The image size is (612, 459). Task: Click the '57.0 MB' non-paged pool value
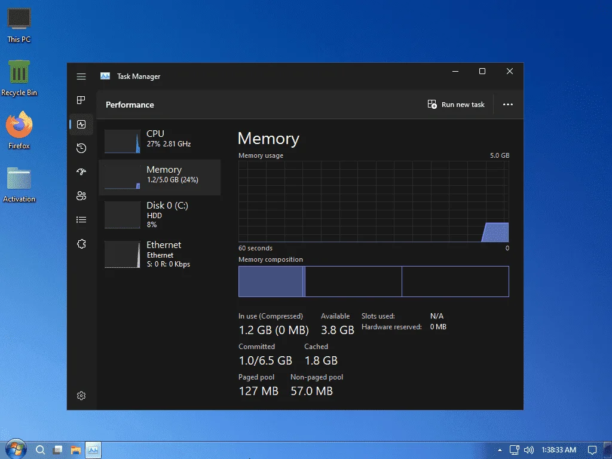point(311,391)
